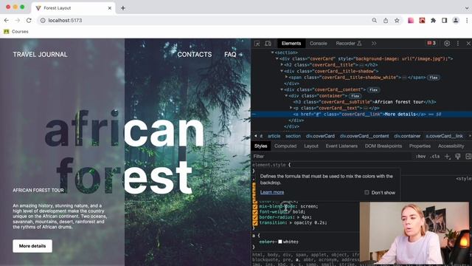Tick the Don't show checkbox in the tooltip
472x266 pixels.
pos(367,192)
